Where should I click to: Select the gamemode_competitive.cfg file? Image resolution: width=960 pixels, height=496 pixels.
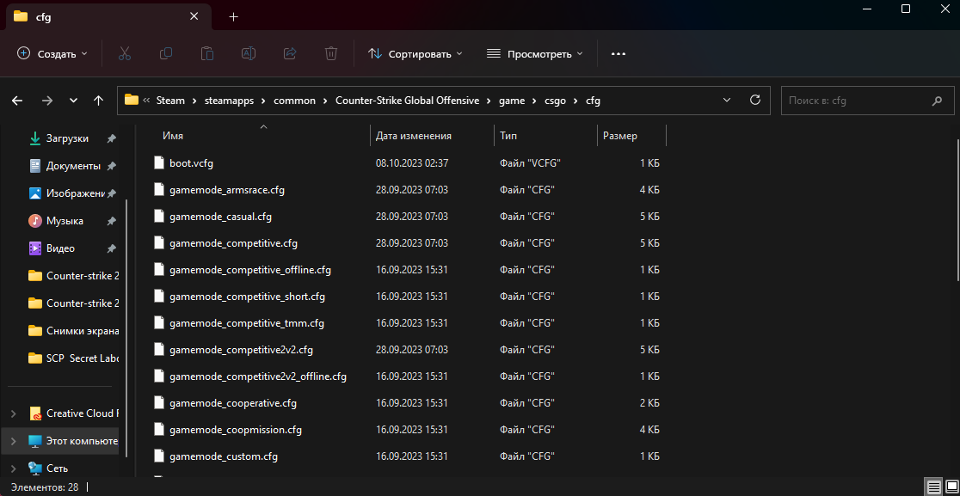233,243
